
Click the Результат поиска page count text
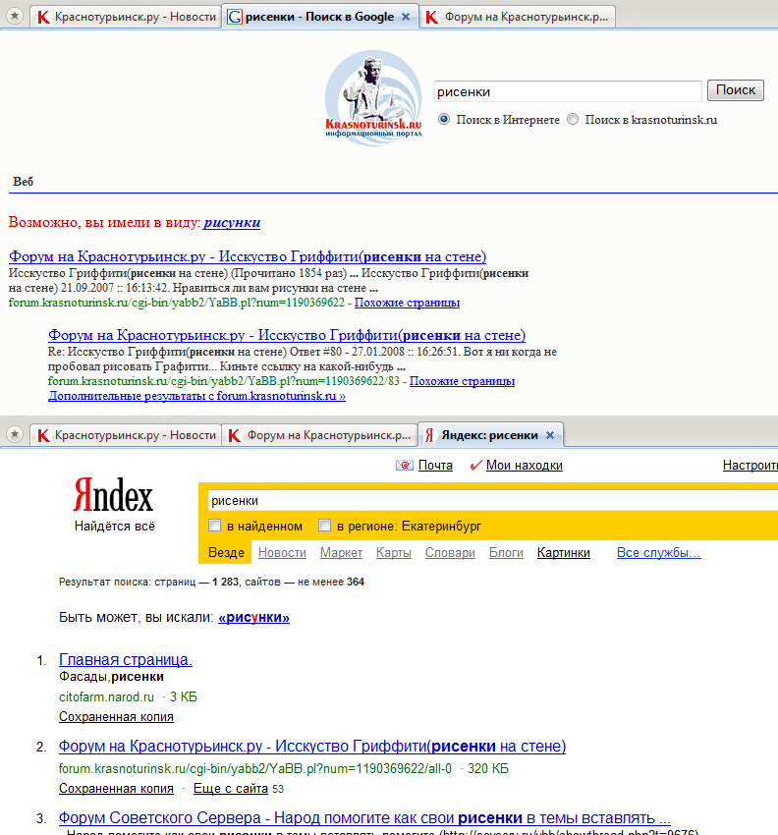(211, 583)
